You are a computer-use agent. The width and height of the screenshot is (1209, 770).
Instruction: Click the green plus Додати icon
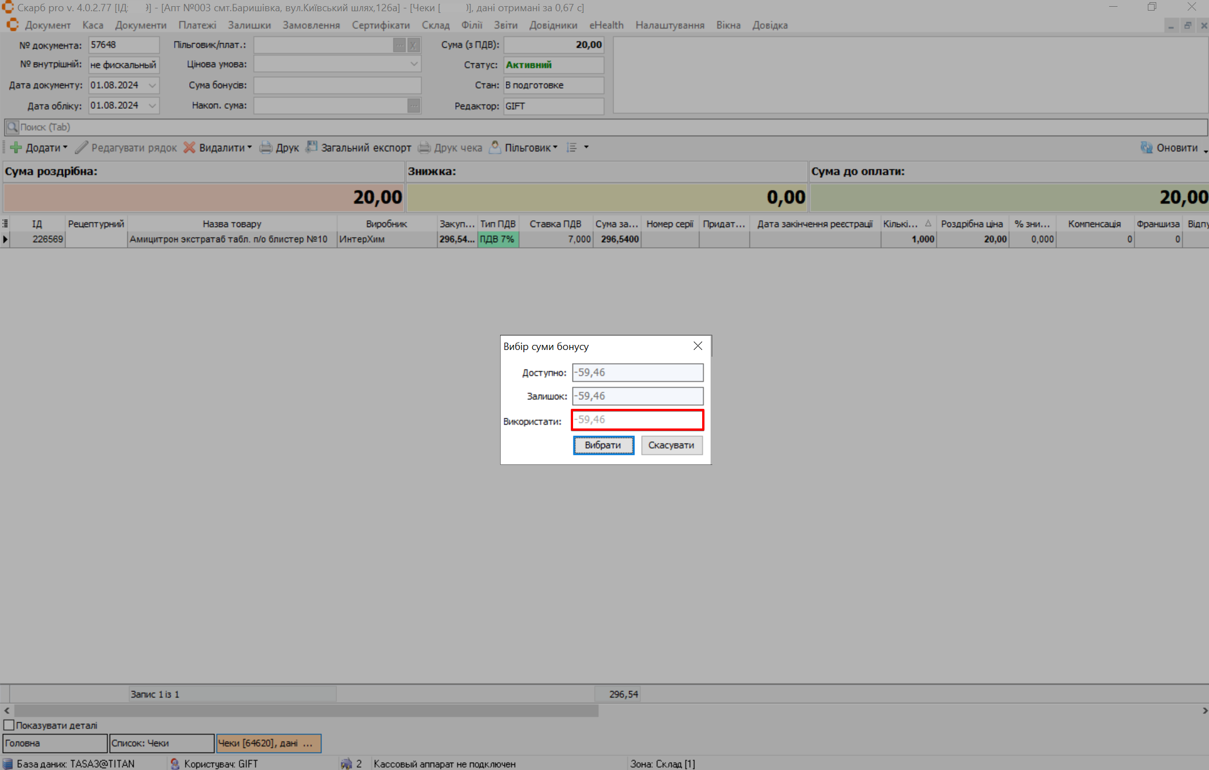tap(16, 147)
